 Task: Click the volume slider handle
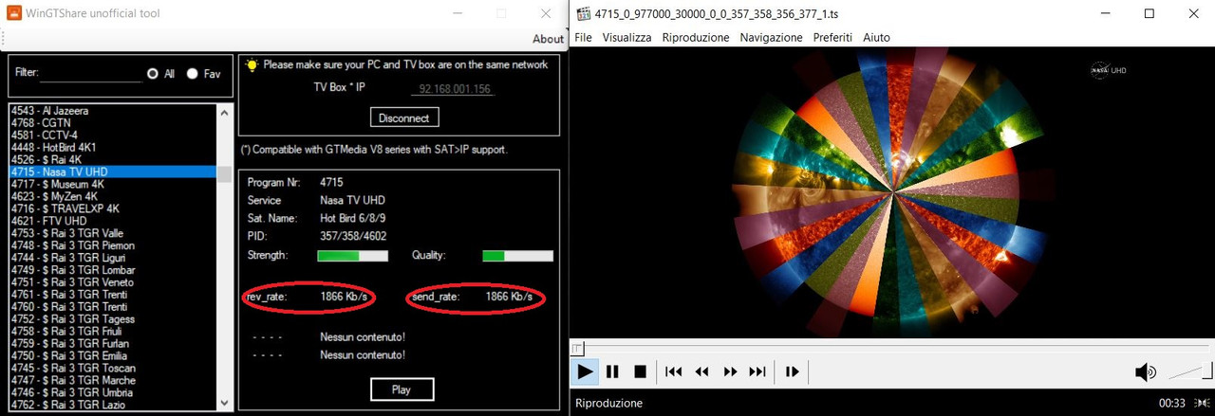click(x=1208, y=371)
